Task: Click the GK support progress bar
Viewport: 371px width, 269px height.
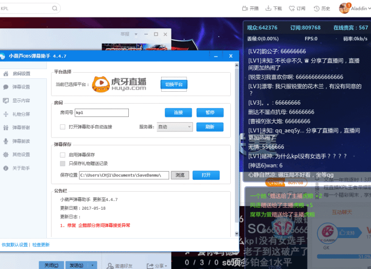Action: point(344,257)
